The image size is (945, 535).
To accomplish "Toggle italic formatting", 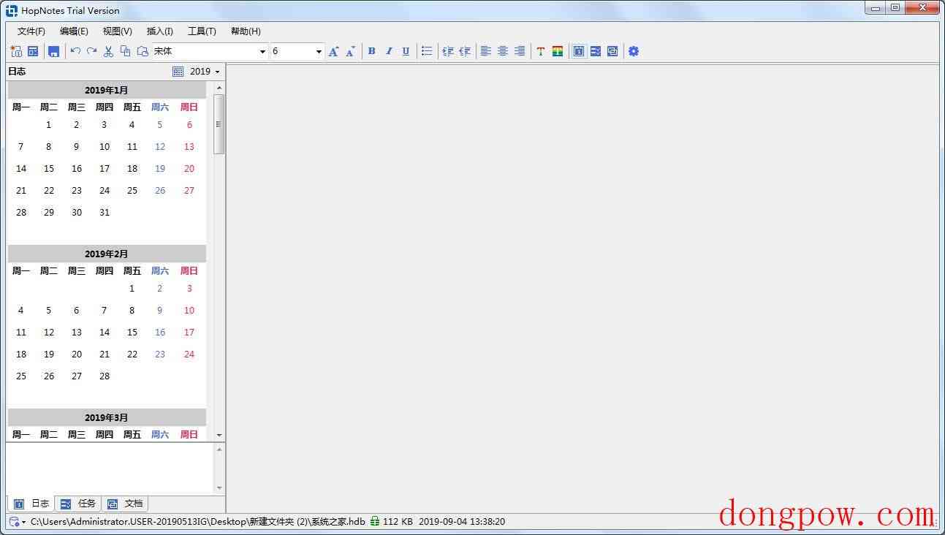I will point(389,51).
